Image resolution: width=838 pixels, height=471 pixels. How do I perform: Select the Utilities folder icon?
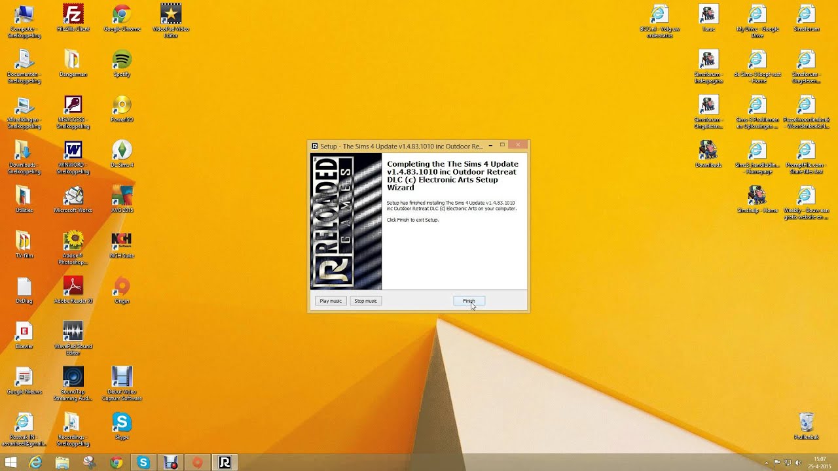(x=24, y=199)
